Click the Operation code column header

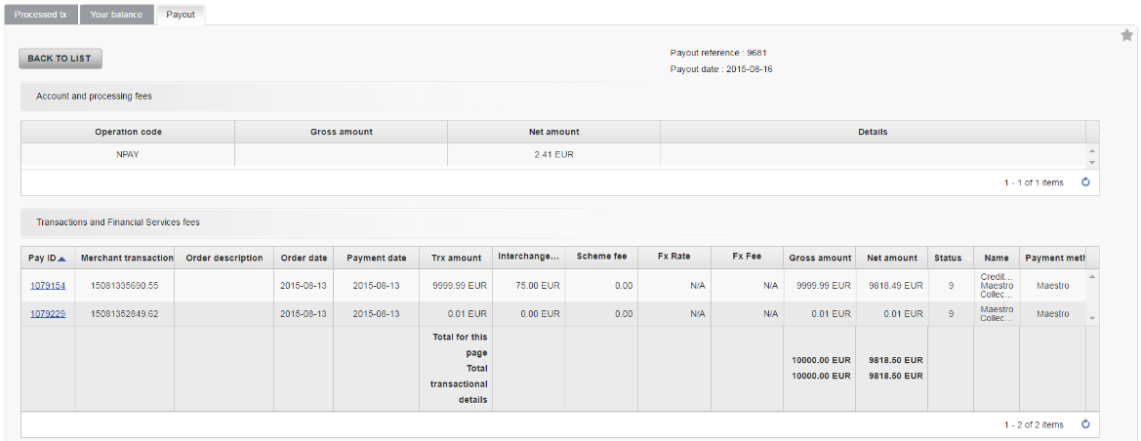click(x=128, y=132)
